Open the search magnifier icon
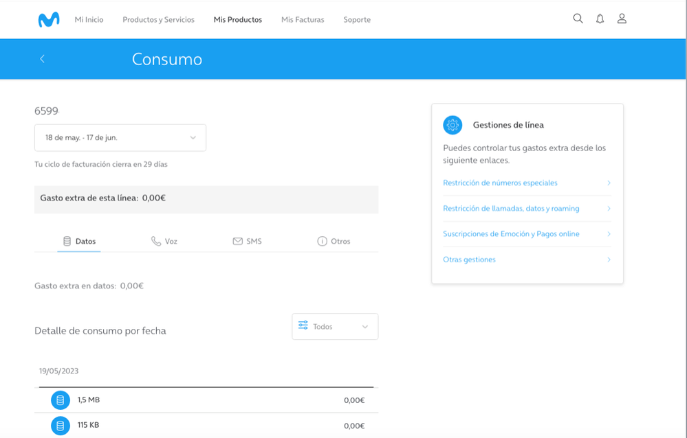The height and width of the screenshot is (438, 687). coord(578,19)
